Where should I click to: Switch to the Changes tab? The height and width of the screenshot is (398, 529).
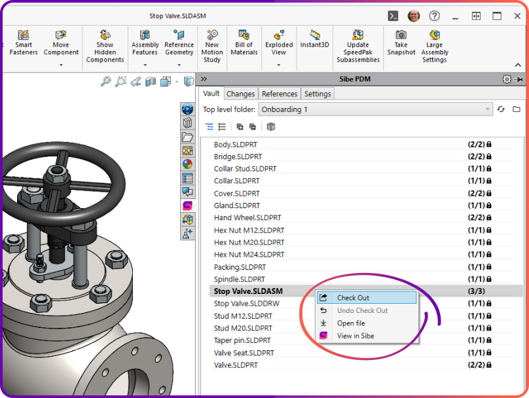(241, 94)
